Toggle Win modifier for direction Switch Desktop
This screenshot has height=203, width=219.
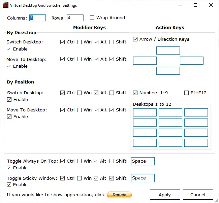point(80,42)
